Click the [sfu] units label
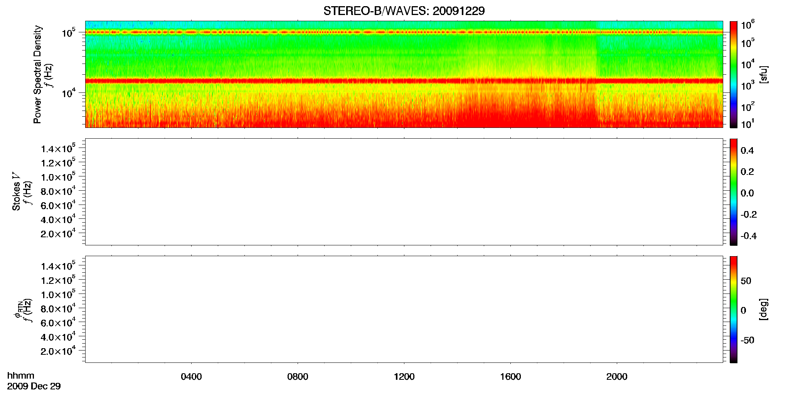Screen dimensions: 808x416 click(763, 74)
